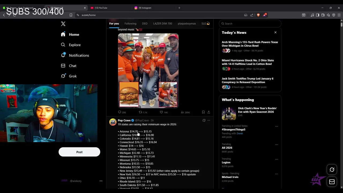This screenshot has height=193, width=343.
Task: View analytics showing 299K views
Action: 185,112
